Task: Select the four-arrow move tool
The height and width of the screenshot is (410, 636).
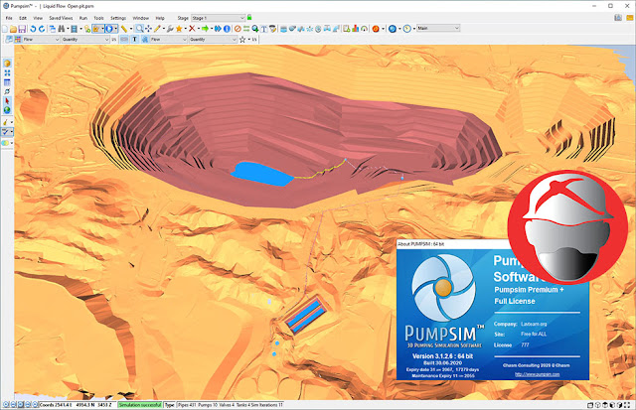Action: tap(148, 29)
